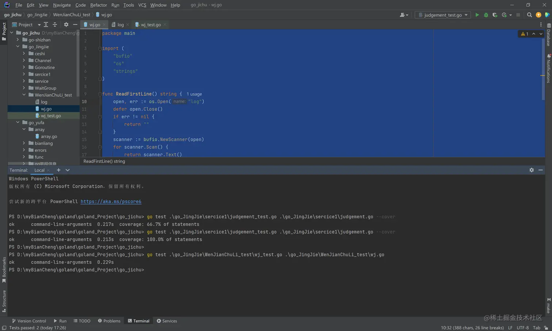Close the wj_test.go editor tab
Screen dimensions: 552x331
tap(165, 25)
